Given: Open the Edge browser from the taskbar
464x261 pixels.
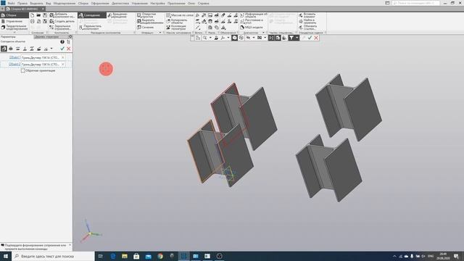Looking at the screenshot, I should click(113, 256).
